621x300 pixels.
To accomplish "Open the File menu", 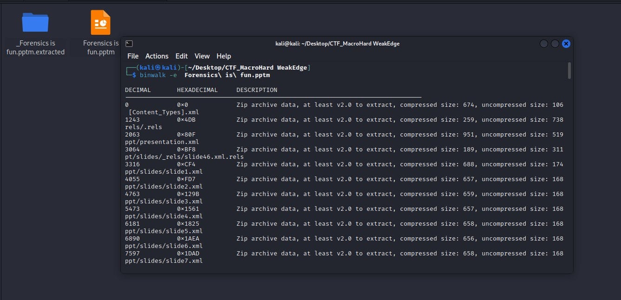I will tap(133, 56).
